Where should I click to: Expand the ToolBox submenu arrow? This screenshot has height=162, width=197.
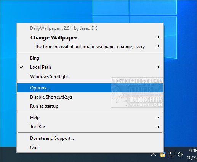158,127
